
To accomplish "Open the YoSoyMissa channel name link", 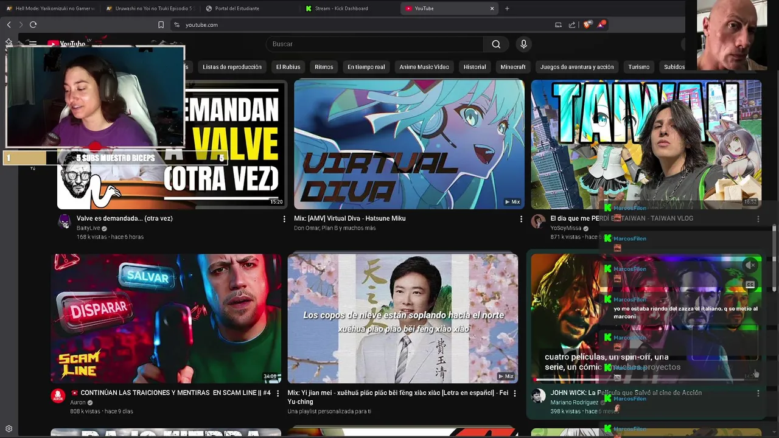I will [x=566, y=228].
